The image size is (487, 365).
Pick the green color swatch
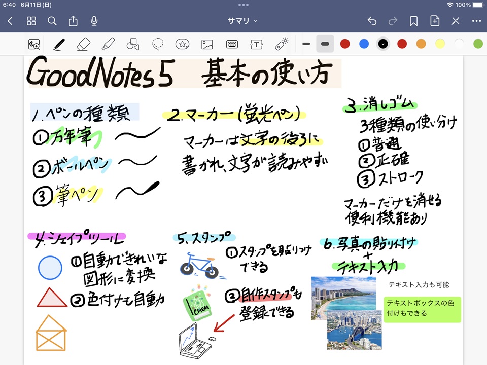click(478, 44)
